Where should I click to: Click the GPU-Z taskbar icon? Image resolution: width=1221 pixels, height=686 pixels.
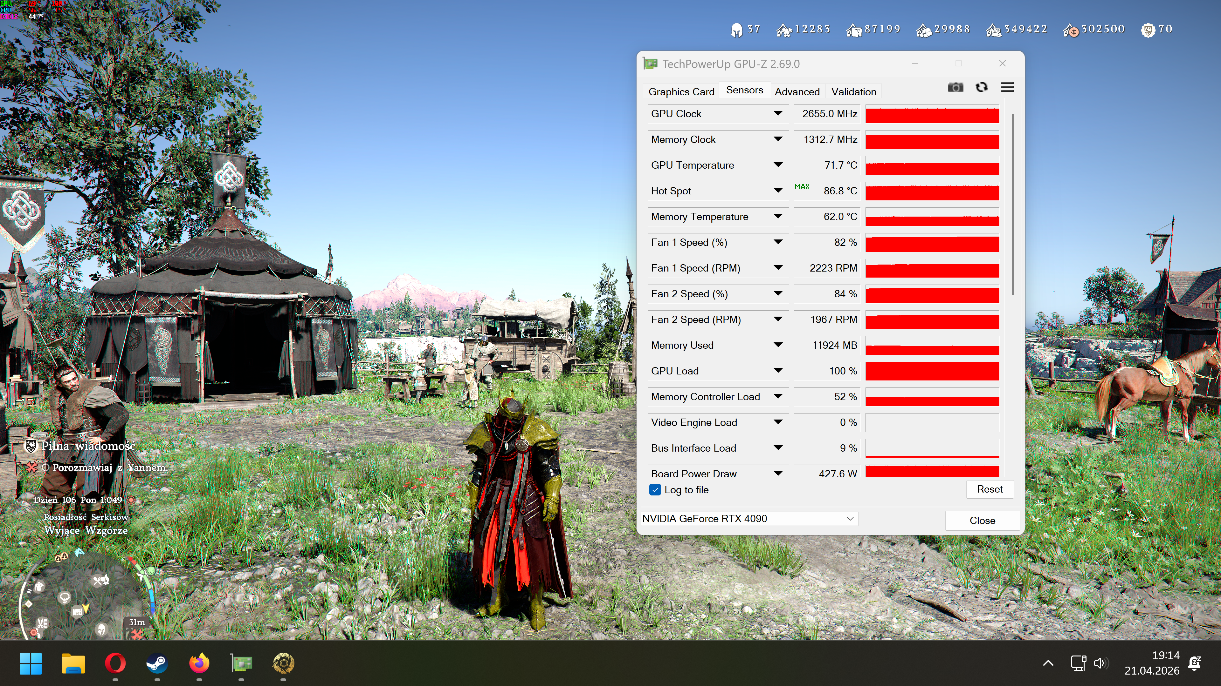point(241,663)
